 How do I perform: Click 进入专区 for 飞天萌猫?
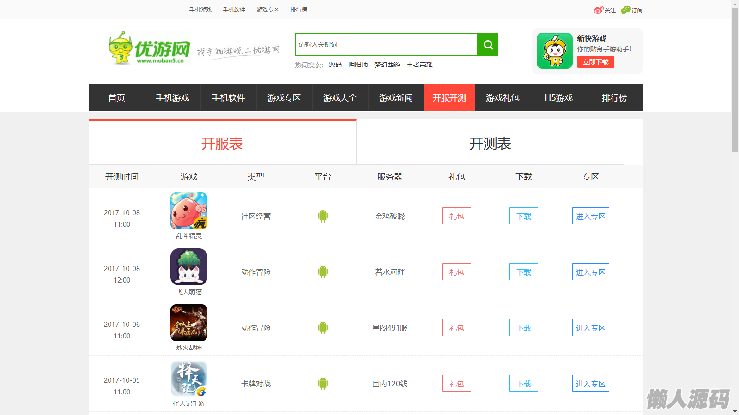point(591,272)
